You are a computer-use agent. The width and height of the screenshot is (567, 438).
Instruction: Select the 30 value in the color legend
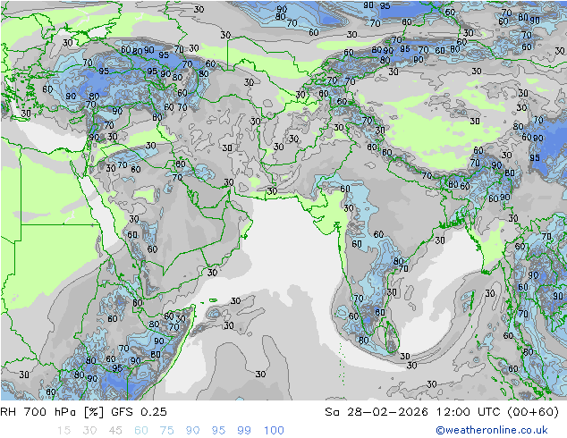point(89,430)
